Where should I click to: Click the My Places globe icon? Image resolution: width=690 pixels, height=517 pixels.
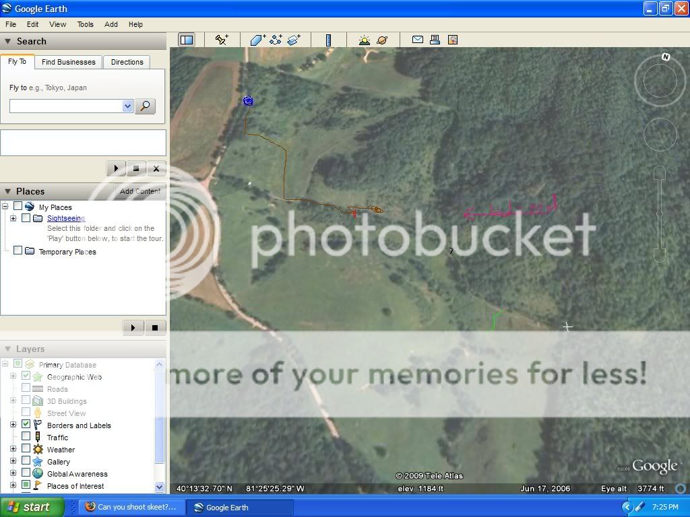click(x=30, y=206)
